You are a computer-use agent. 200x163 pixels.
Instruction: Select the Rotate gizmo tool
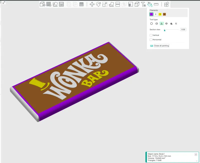(98, 4)
